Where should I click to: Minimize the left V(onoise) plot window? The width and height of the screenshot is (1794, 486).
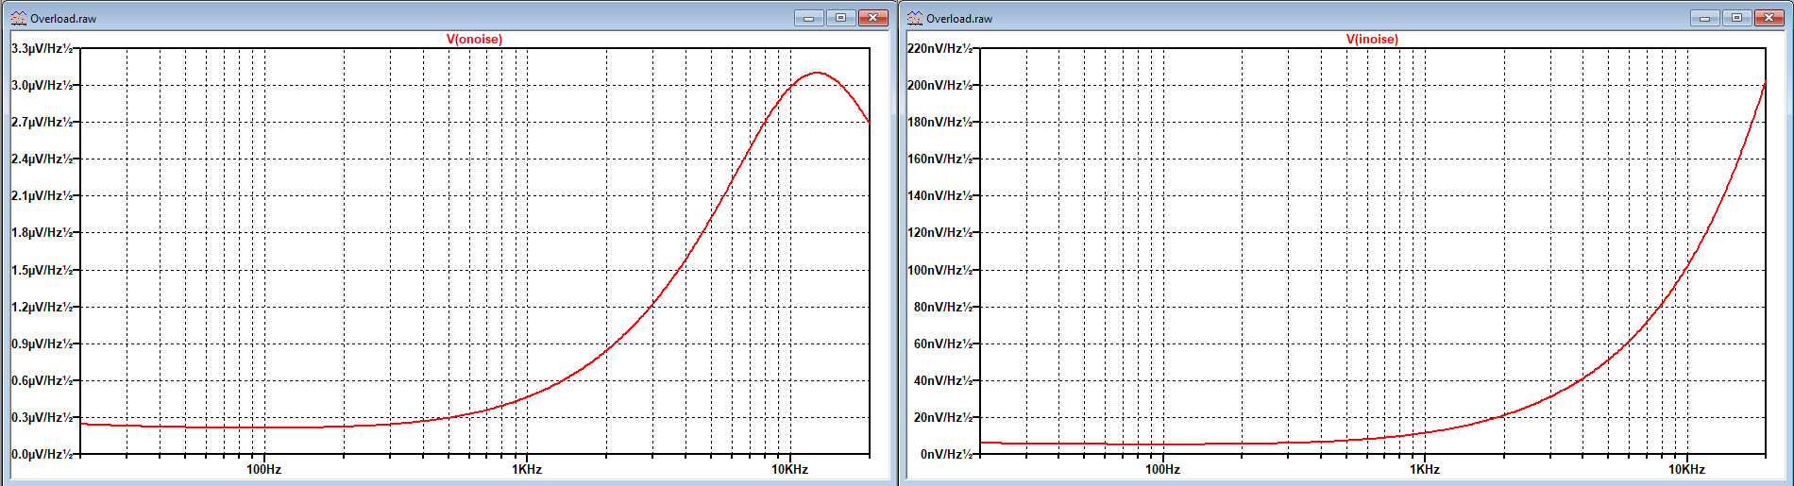tap(808, 18)
